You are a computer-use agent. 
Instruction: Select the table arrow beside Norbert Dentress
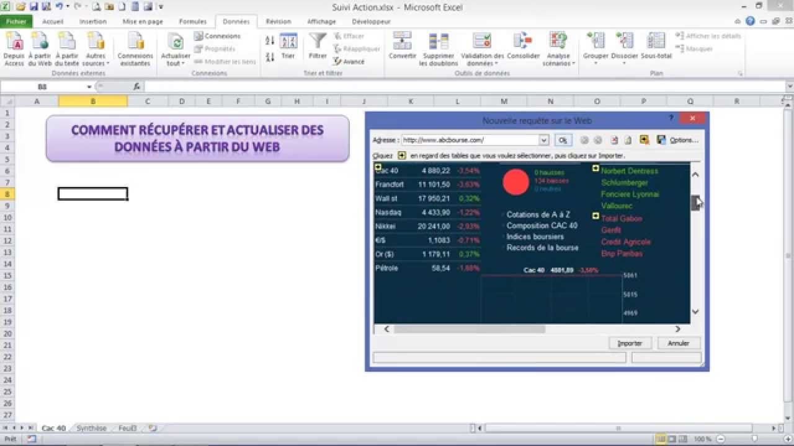pos(595,168)
